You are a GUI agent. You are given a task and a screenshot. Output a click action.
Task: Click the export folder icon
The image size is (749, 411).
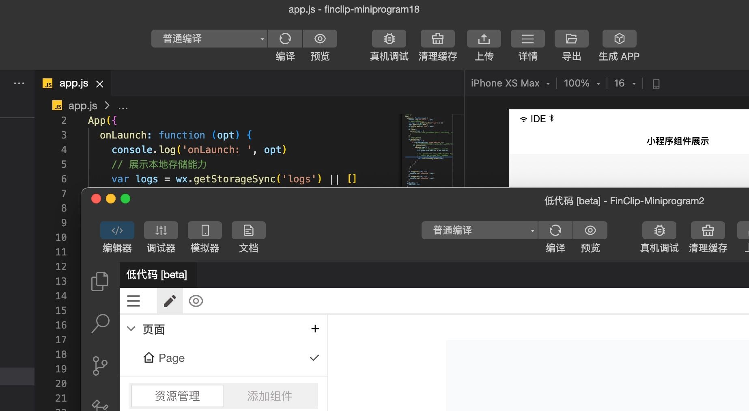pos(571,39)
